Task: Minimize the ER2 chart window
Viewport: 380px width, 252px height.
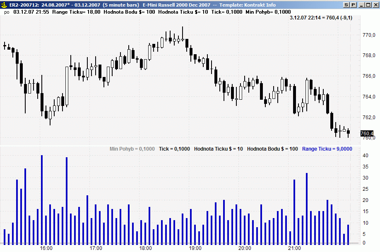Action: click(362, 5)
